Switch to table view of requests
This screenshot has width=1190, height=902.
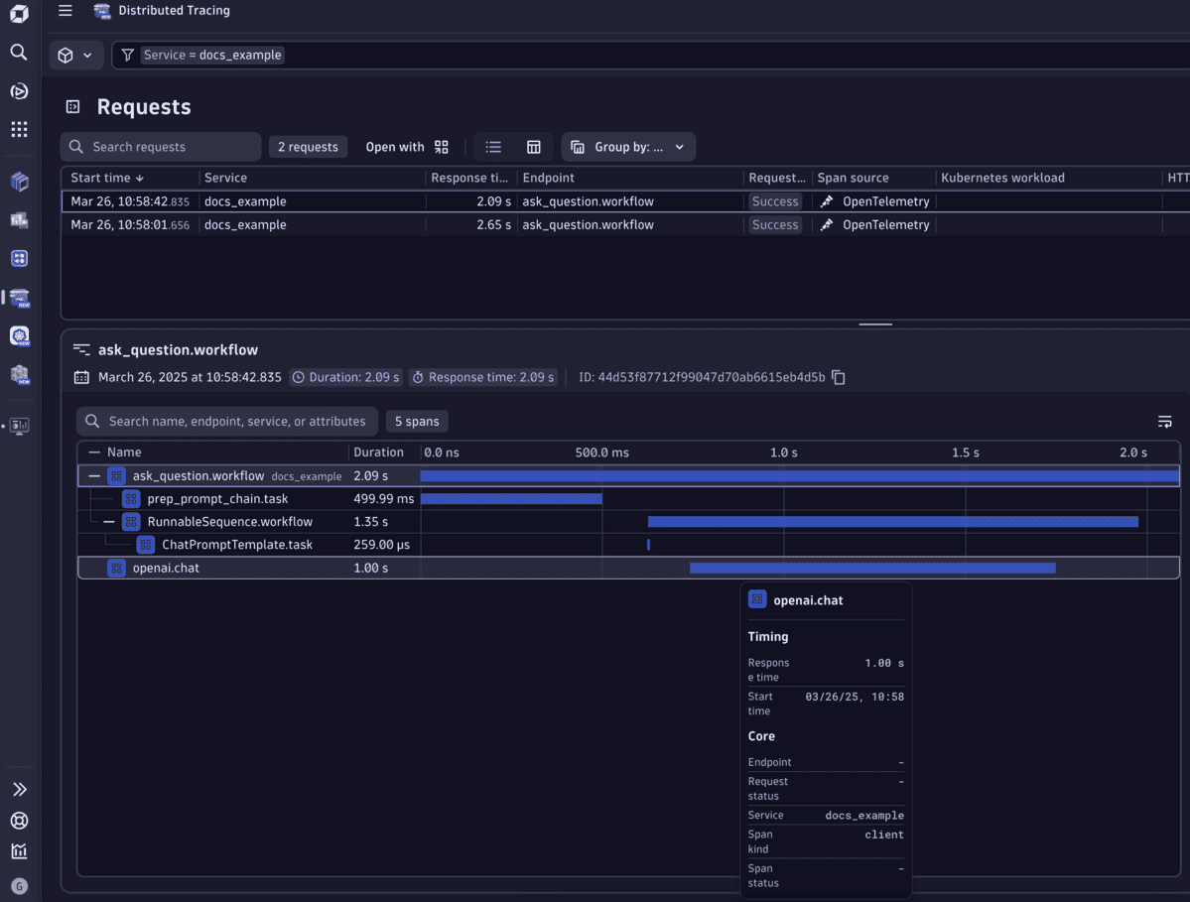[534, 146]
